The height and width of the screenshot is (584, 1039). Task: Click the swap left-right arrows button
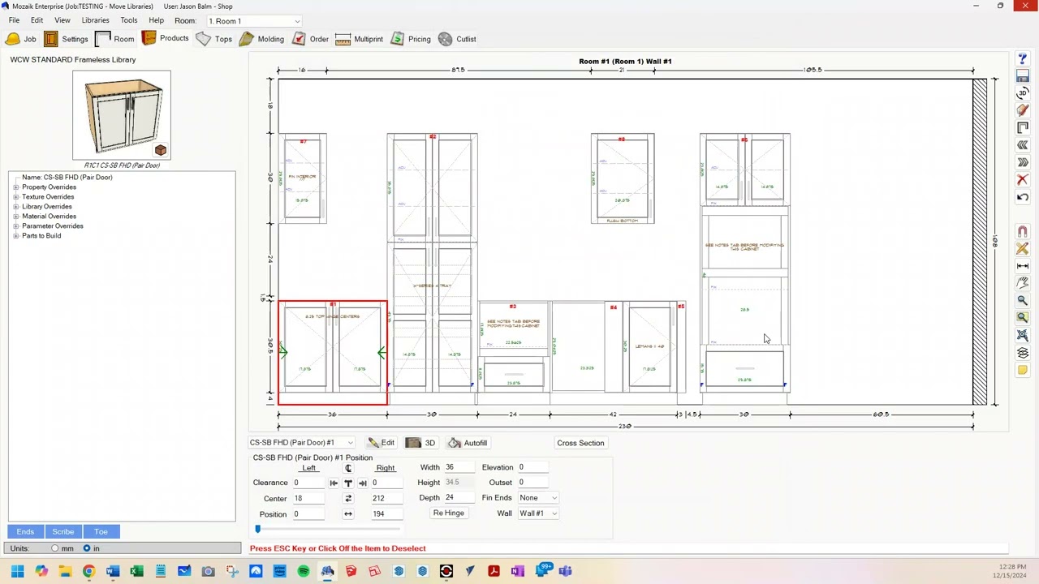[348, 498]
